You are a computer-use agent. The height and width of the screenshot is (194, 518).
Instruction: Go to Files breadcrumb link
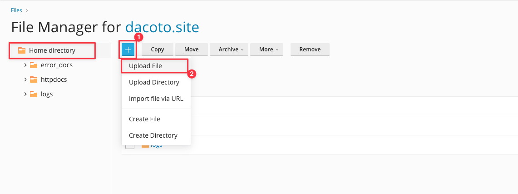click(x=16, y=10)
